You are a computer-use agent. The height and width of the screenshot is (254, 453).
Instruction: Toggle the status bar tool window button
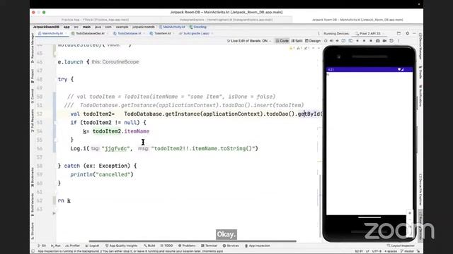pyautogui.click(x=33, y=251)
